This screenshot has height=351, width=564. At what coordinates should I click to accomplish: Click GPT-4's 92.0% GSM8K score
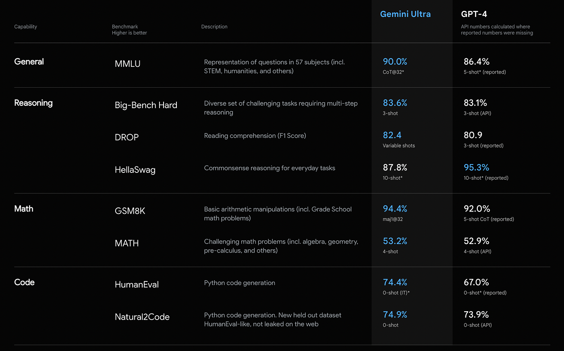[477, 209]
